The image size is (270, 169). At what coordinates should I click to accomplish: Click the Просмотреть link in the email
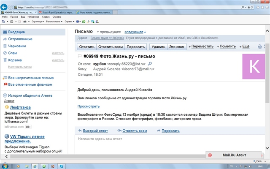[x=89, y=106]
